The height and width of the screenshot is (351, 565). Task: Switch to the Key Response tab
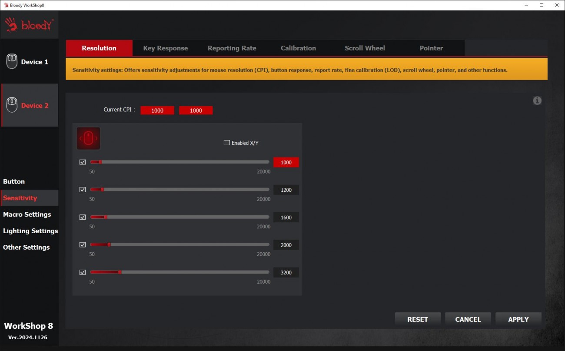pyautogui.click(x=166, y=48)
